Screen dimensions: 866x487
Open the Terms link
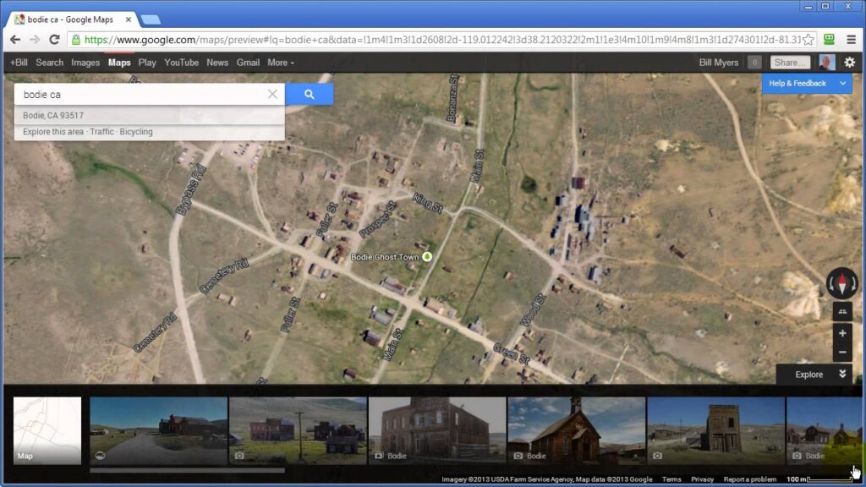pyautogui.click(x=671, y=479)
